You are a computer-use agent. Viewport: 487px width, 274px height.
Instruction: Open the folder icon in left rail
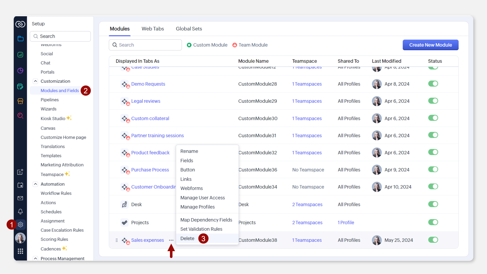[x=21, y=39]
